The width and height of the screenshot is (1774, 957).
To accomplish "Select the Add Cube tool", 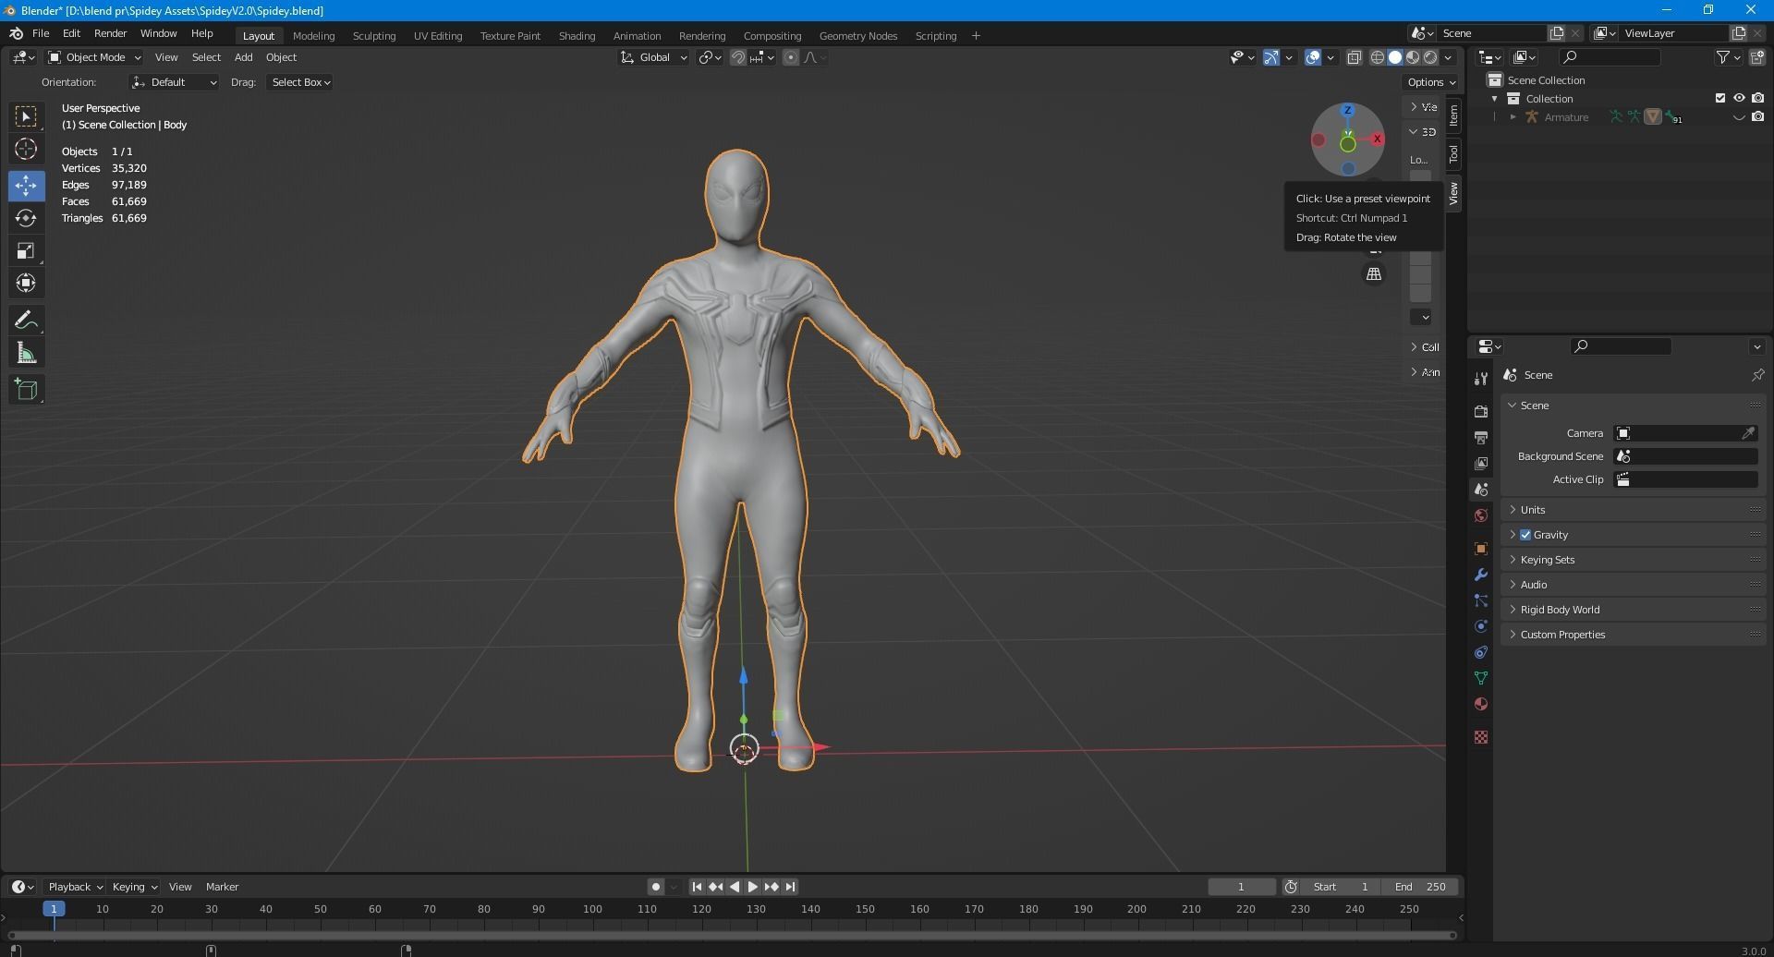I will coord(26,389).
